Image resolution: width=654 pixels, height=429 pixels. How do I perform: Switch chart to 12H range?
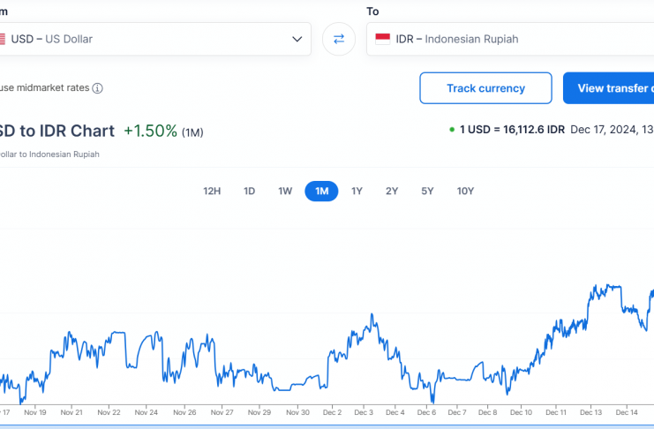[x=212, y=192]
